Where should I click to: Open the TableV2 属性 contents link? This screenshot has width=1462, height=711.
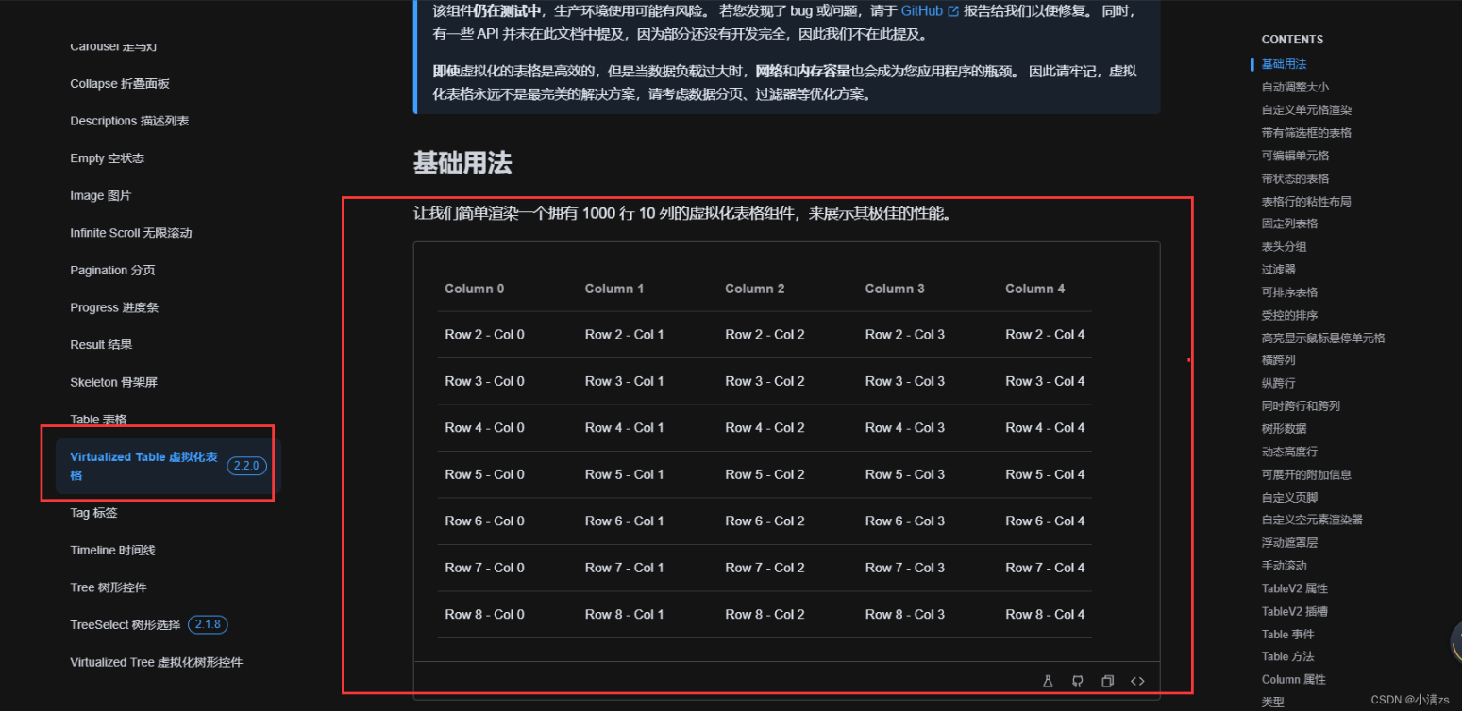pyautogui.click(x=1294, y=588)
